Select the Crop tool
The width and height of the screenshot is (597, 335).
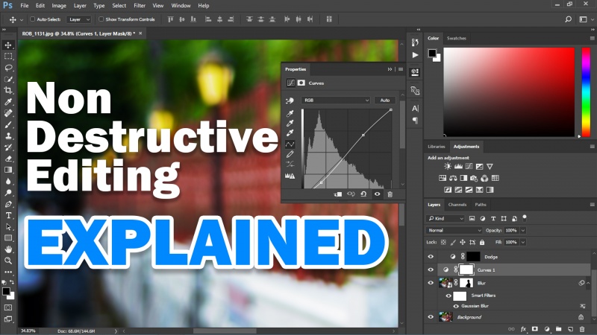[x=8, y=90]
